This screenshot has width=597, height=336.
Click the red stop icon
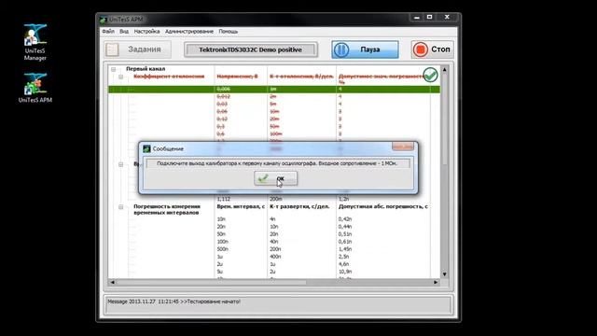(x=421, y=49)
